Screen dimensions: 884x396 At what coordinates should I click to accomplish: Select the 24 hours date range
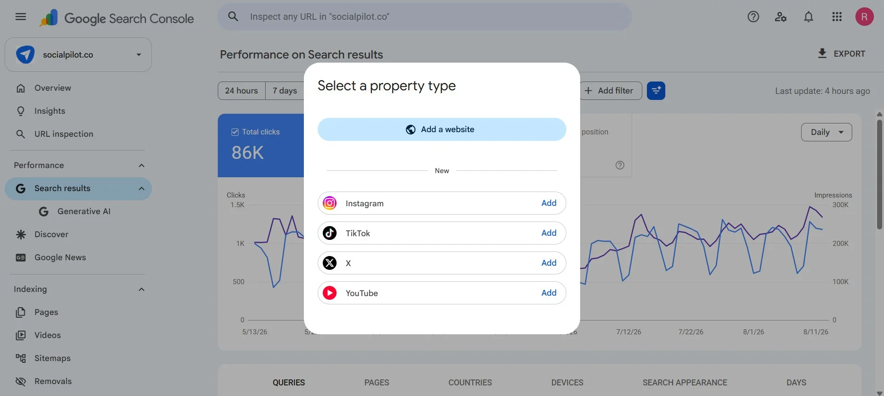pyautogui.click(x=242, y=91)
